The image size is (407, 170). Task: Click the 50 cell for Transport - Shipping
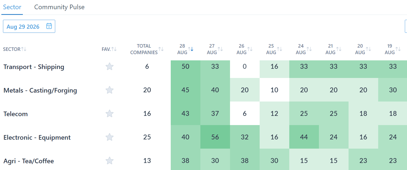pyautogui.click(x=185, y=66)
